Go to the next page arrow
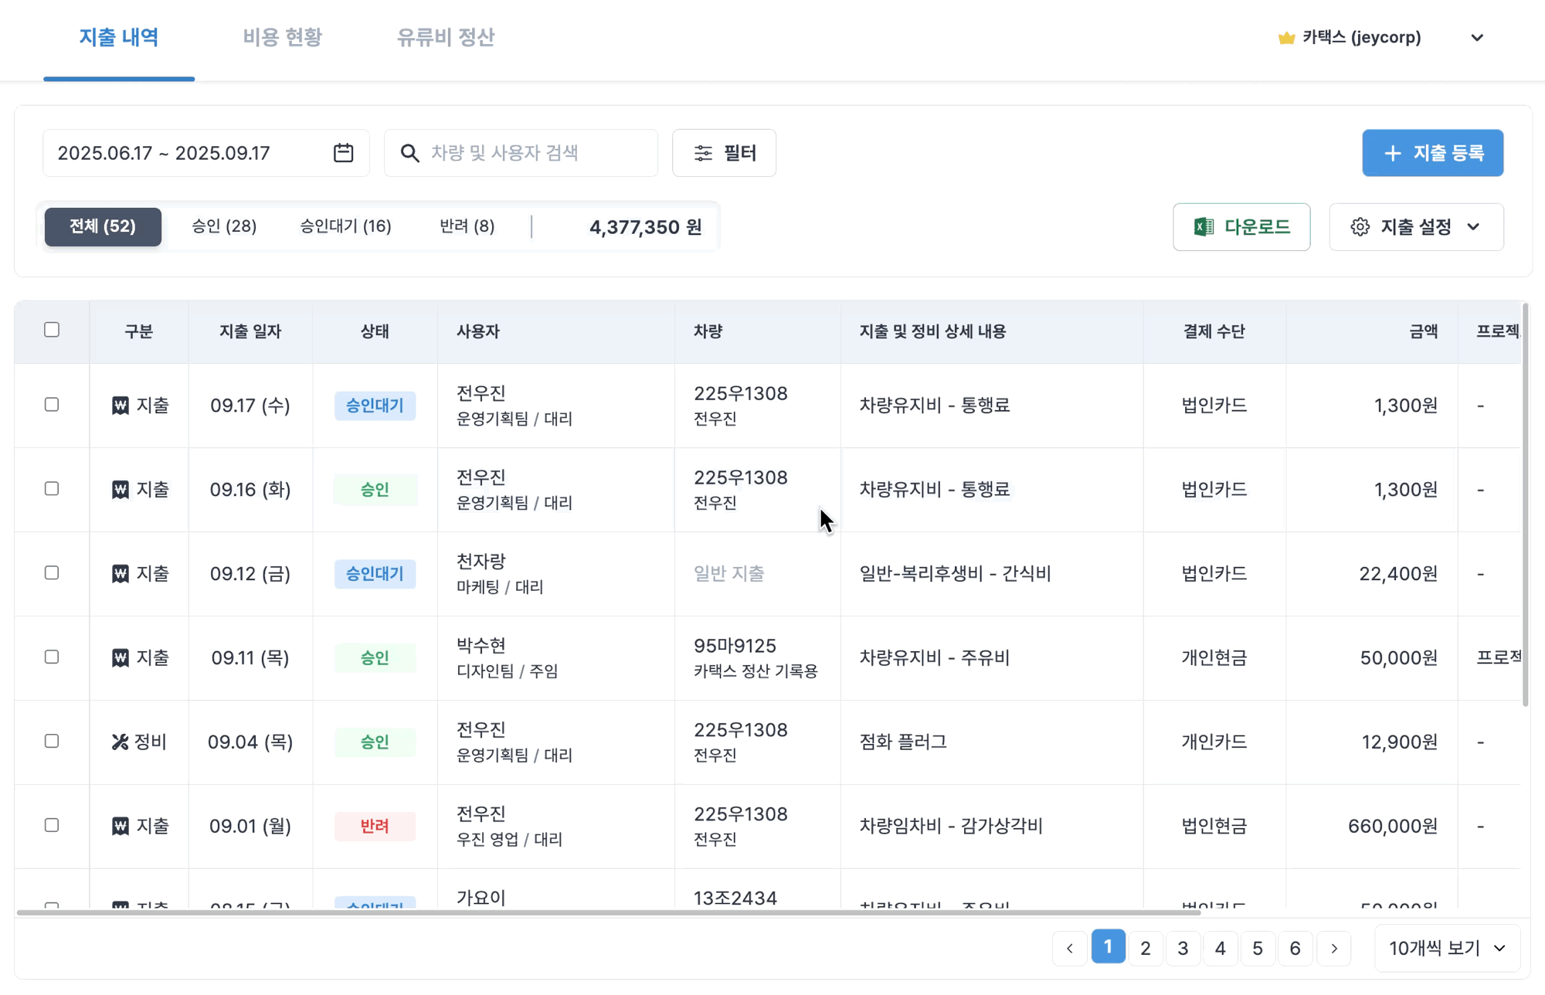1545x995 pixels. [1334, 949]
